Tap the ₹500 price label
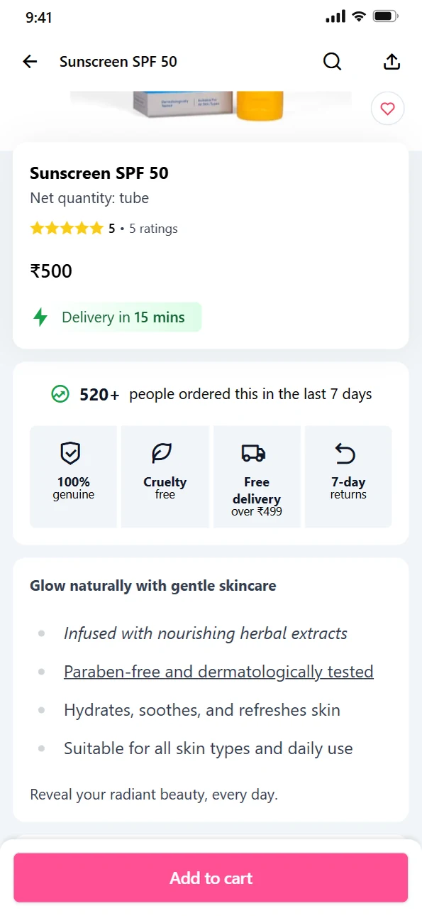Image resolution: width=422 pixels, height=916 pixels. coord(51,271)
